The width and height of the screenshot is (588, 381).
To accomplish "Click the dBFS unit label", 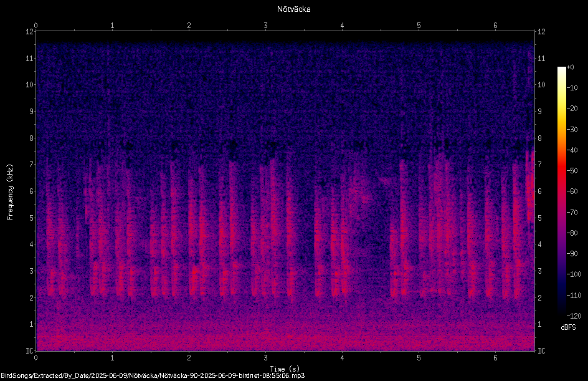I will (568, 327).
